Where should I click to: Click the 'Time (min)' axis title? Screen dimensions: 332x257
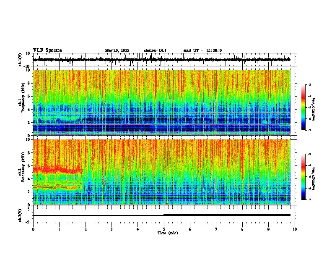tap(168, 233)
